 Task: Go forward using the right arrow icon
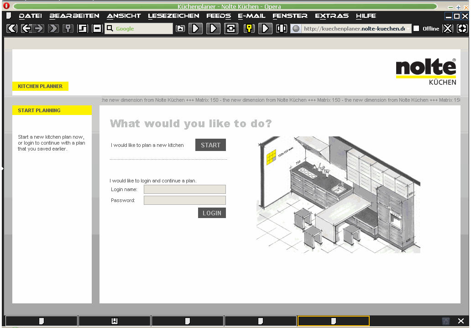click(38, 29)
